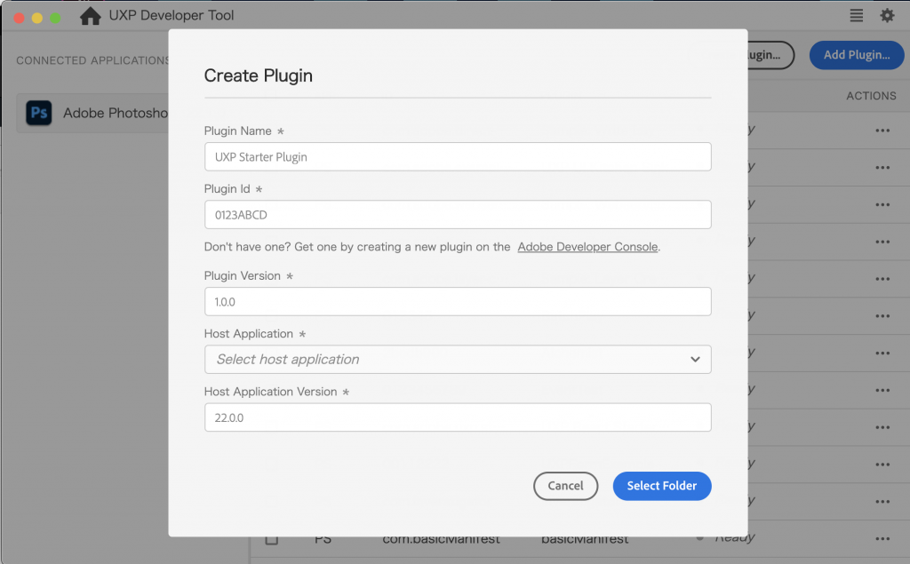The image size is (910, 564).
Task: Open actions menu for com.basicManifest plugin
Action: (x=882, y=537)
